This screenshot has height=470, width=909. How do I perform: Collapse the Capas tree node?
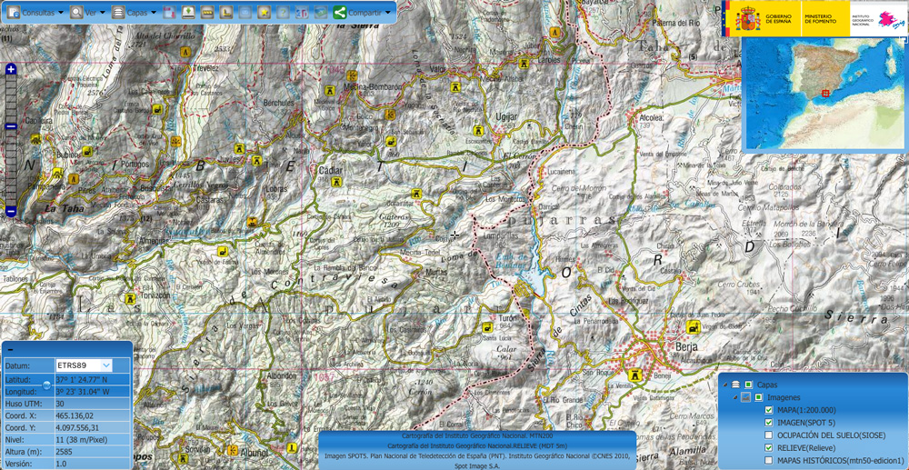coord(725,385)
